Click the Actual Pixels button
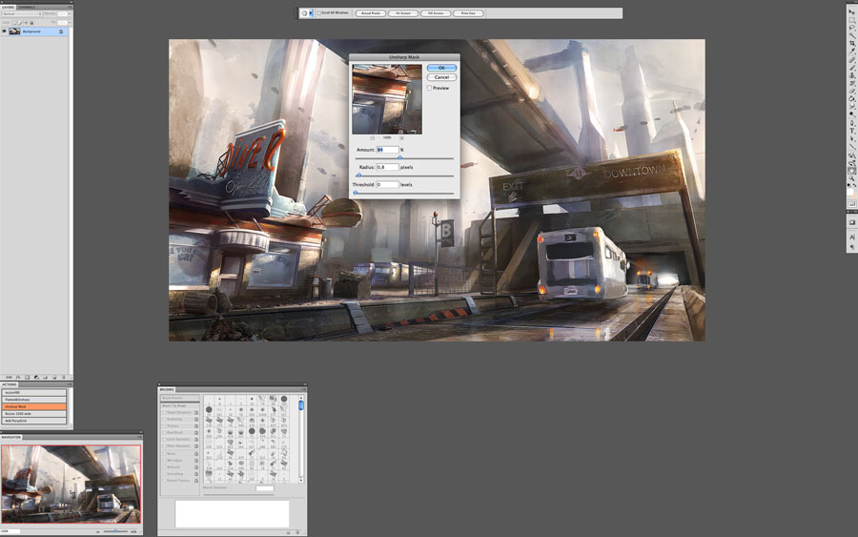Image resolution: width=858 pixels, height=537 pixels. (371, 13)
